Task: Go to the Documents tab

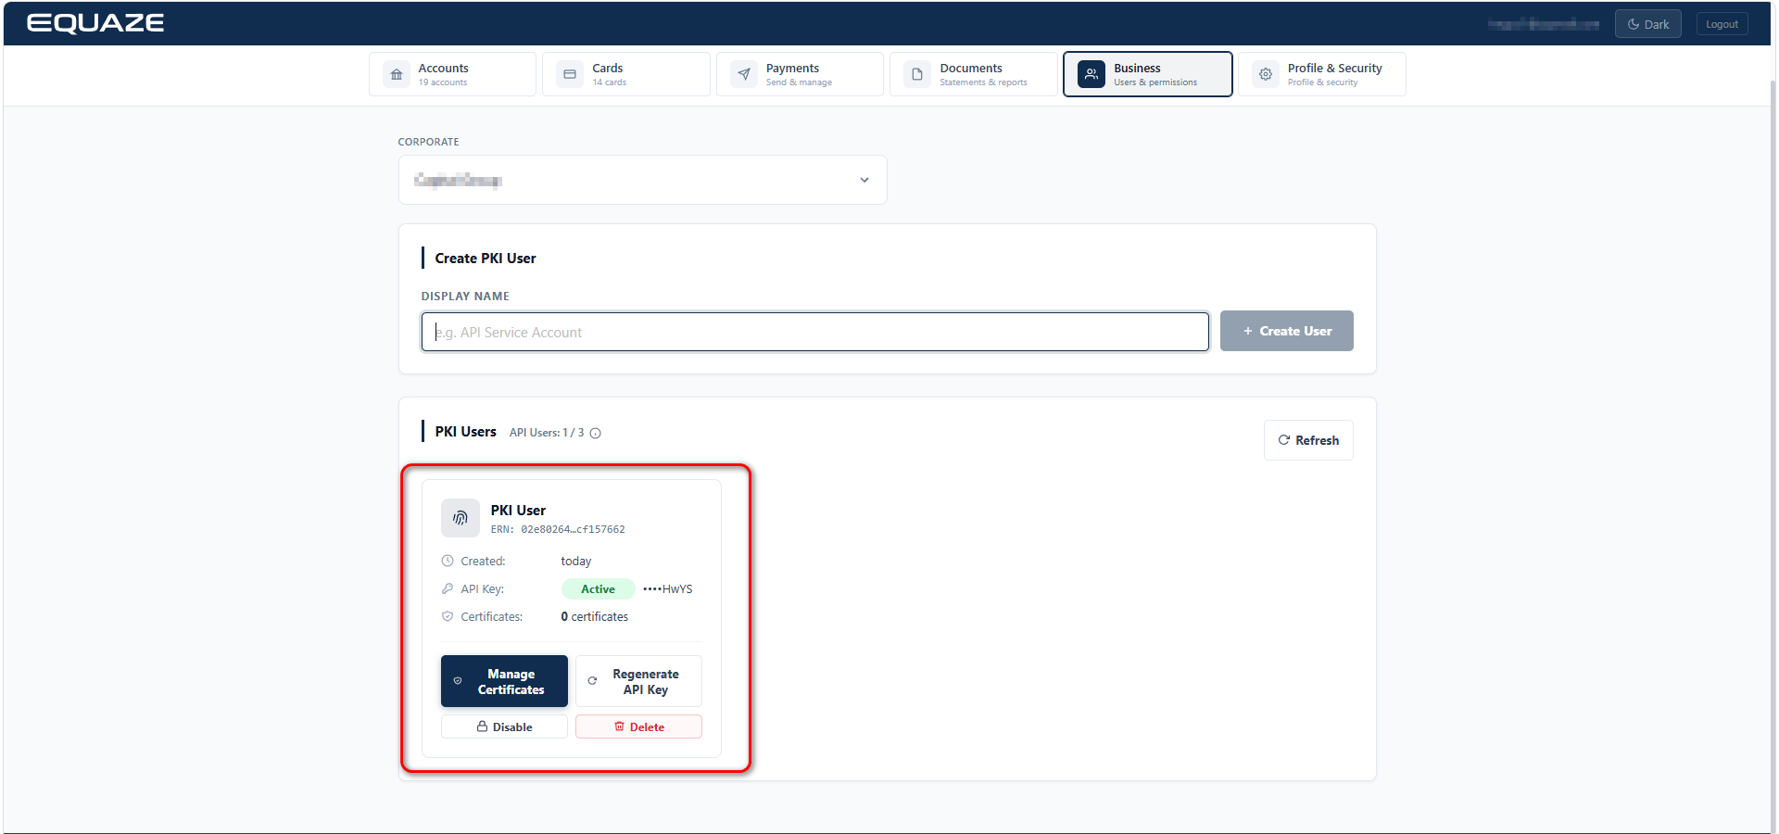Action: pos(974,74)
